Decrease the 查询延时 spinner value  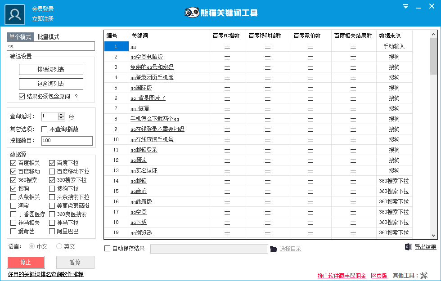tap(61, 118)
